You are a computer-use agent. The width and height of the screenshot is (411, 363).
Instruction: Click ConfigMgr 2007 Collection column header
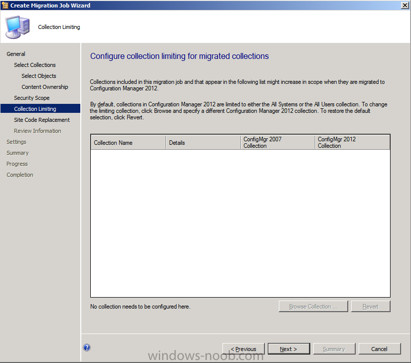tap(278, 142)
